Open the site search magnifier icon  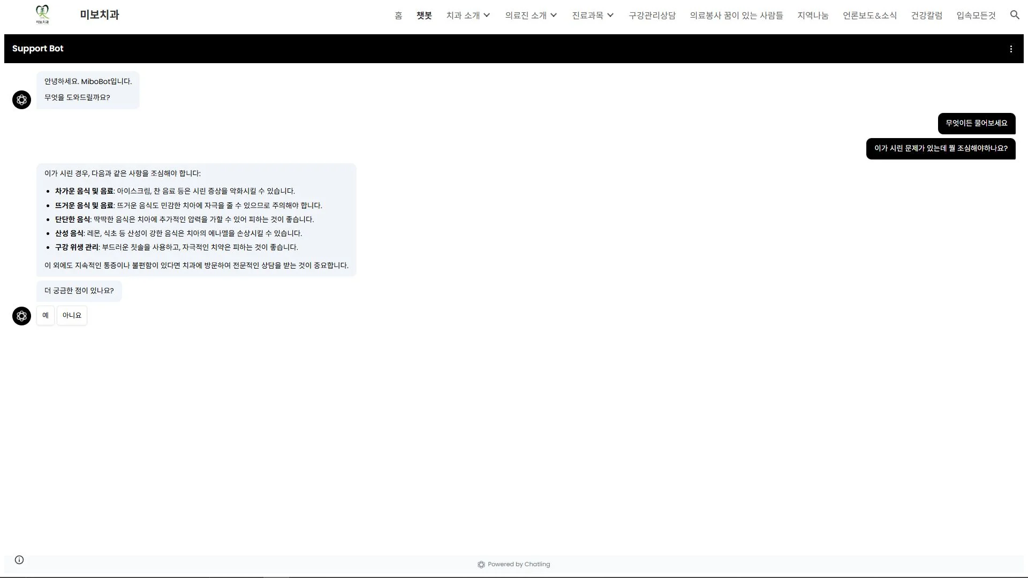coord(1015,15)
